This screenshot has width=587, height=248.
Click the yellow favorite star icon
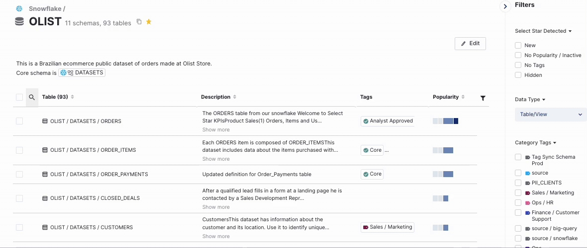(149, 22)
